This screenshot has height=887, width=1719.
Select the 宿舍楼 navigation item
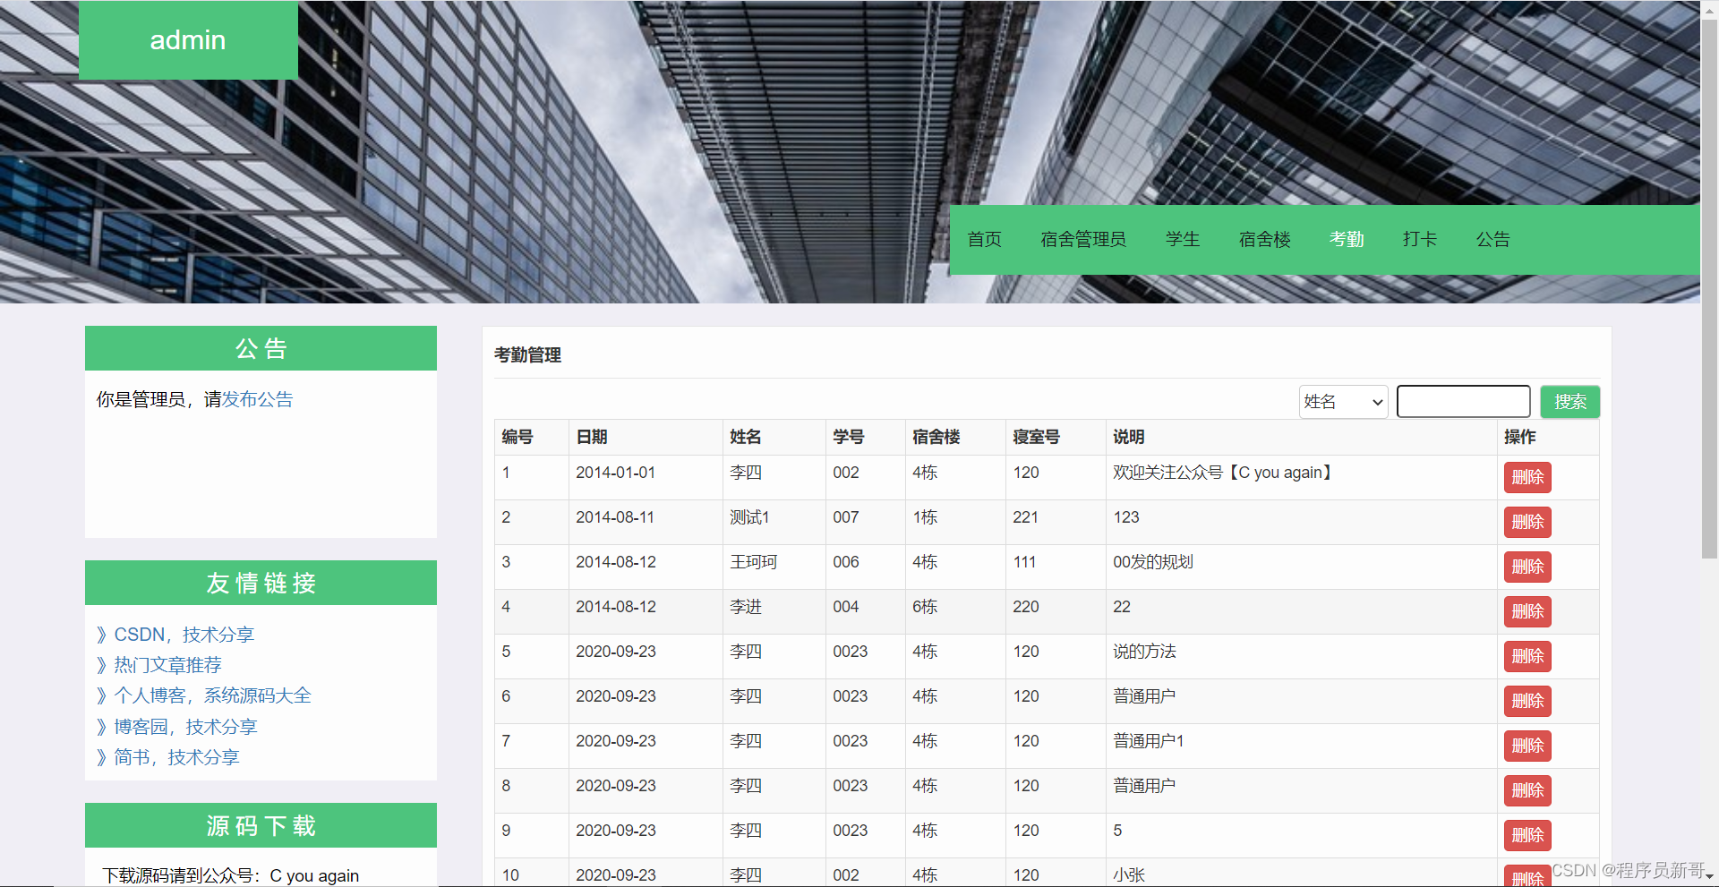click(1264, 239)
